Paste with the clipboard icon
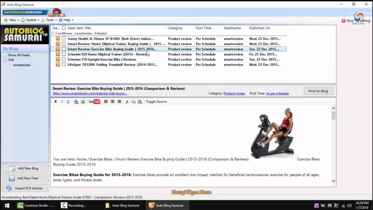 [x=140, y=101]
